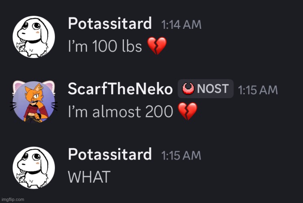Open ScarfTheNeko's profile avatar

(34, 102)
